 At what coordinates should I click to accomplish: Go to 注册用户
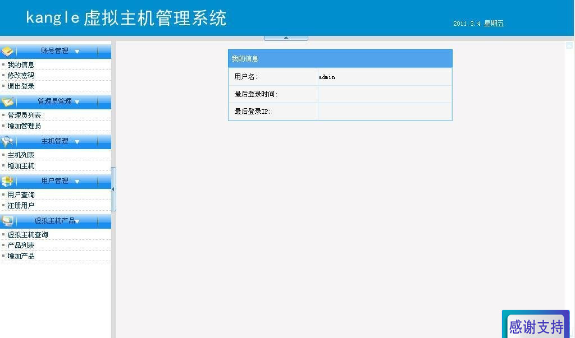pyautogui.click(x=21, y=206)
